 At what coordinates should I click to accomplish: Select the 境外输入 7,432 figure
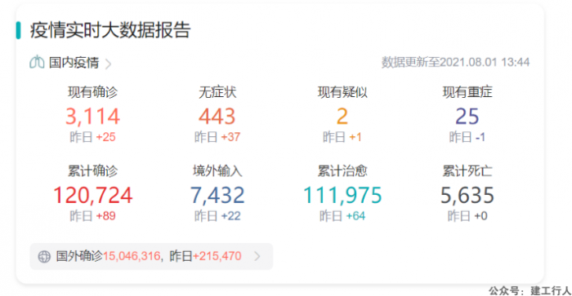pos(217,195)
